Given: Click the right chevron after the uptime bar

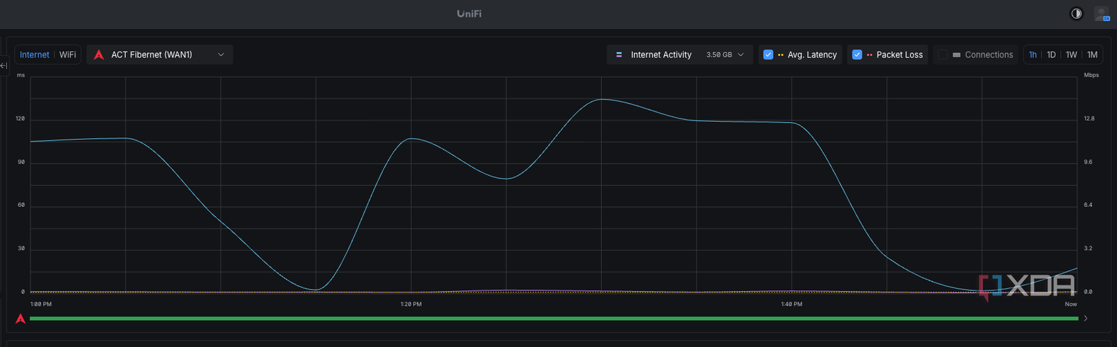Looking at the screenshot, I should [1086, 318].
